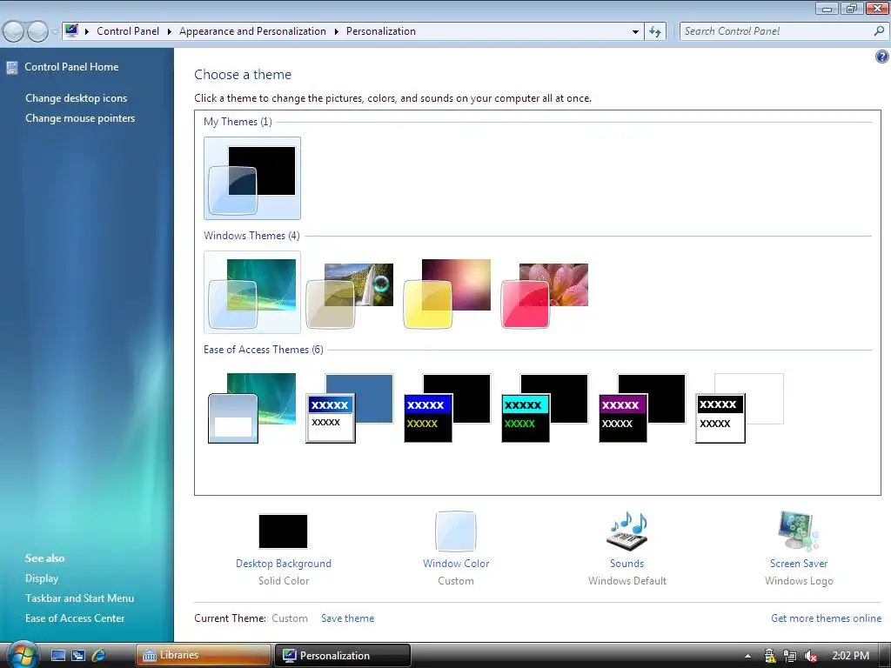This screenshot has height=668, width=891.
Task: Click the Sounds link
Action: 627,564
